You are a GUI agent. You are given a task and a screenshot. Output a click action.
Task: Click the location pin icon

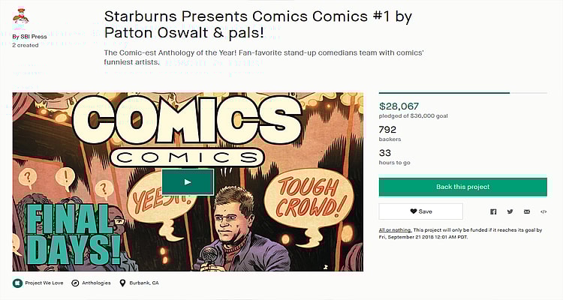point(124,283)
